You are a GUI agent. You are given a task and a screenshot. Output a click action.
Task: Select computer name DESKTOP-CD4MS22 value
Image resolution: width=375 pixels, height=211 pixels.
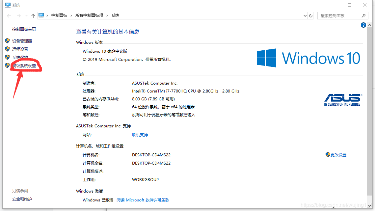(151, 155)
